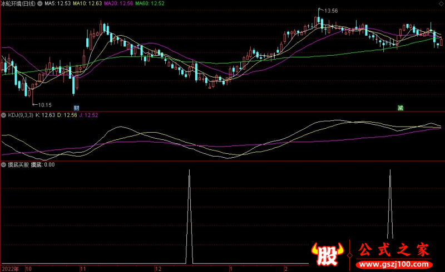Click the D: 12.56 value
The image size is (445, 272).
(67, 115)
